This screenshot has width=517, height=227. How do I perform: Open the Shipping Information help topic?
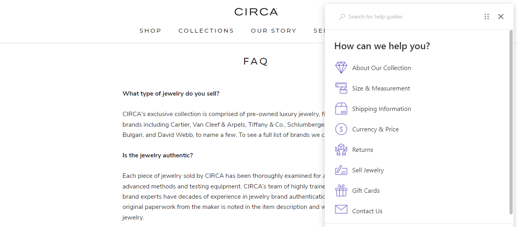coord(381,109)
